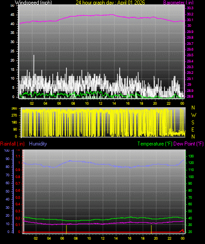Click the 110 temperature axis value
Image resolution: width=205 pixels, height=244 pixels.
point(191,170)
